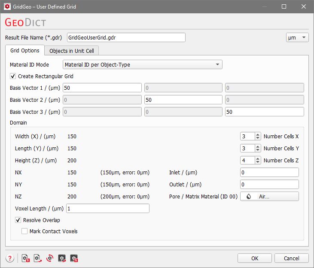Click Basis Vector 3 third component field
Viewport: 314px width, 268px height.
(x=264, y=112)
